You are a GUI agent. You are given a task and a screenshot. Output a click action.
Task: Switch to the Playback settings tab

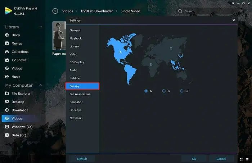pyautogui.click(x=76, y=39)
